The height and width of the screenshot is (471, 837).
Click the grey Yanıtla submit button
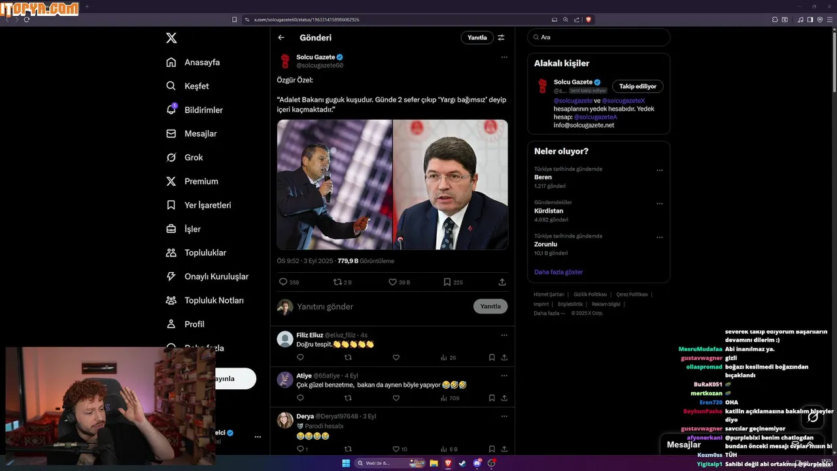(x=490, y=306)
